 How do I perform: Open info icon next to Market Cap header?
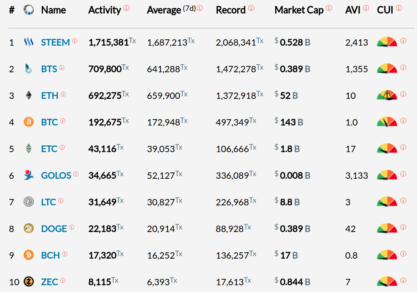click(329, 8)
